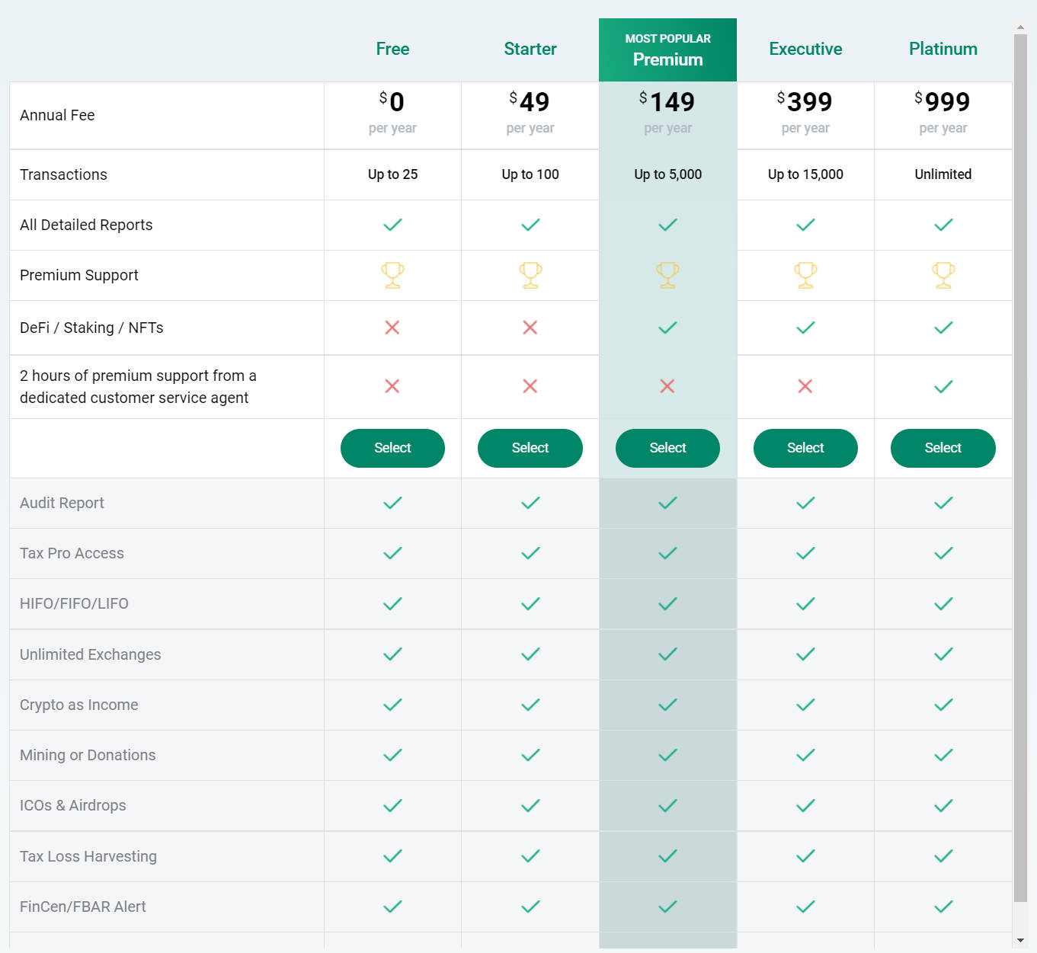1037x953 pixels.
Task: Pick the Platinum plan Select button
Action: (x=943, y=448)
